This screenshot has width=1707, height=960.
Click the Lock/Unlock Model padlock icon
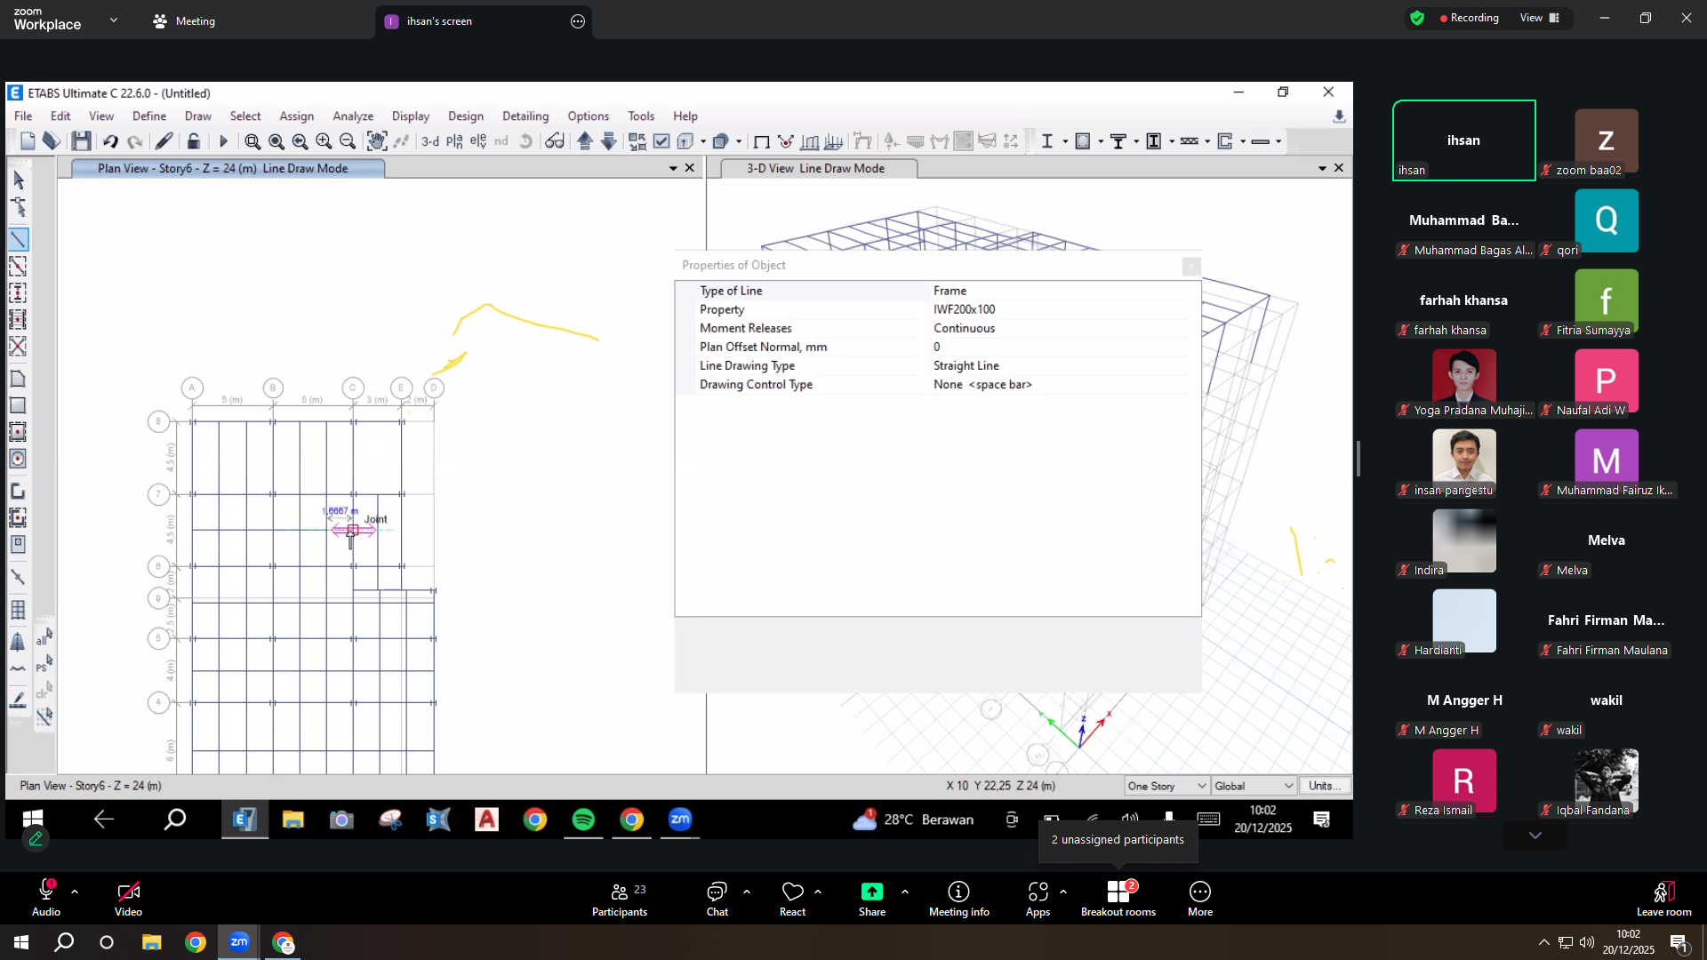pos(193,140)
